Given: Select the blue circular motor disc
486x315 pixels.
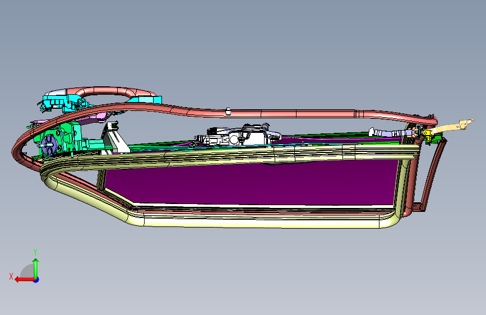Looking at the screenshot, I should (48, 145).
